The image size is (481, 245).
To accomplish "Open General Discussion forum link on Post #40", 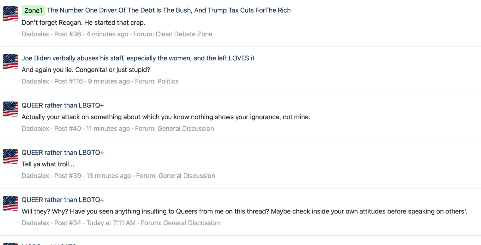I will tap(185, 129).
